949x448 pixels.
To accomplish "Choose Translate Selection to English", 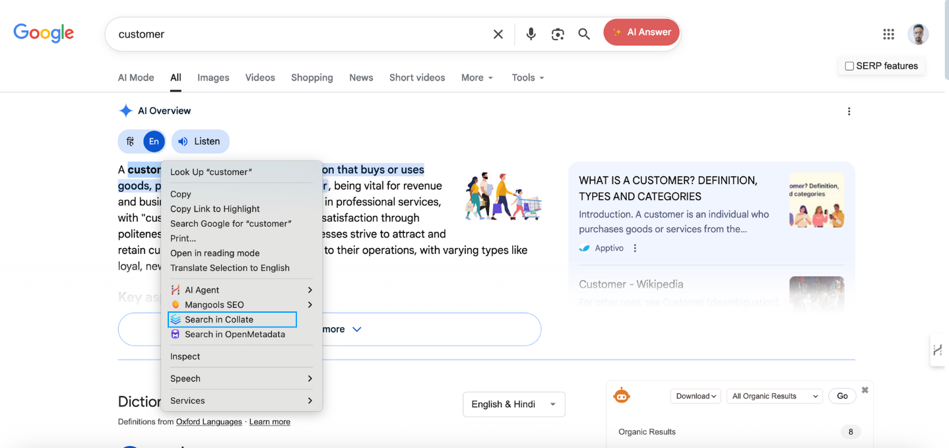I will (x=241, y=268).
